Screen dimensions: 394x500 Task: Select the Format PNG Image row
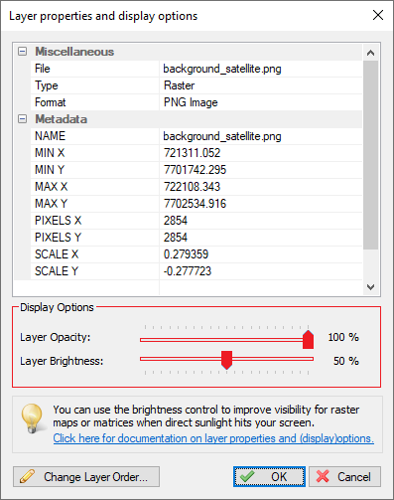point(197,102)
